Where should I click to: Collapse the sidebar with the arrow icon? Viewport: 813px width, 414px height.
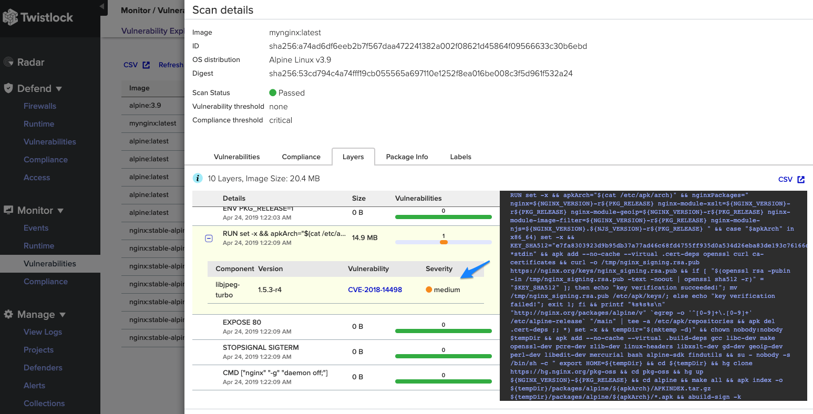coord(102,7)
